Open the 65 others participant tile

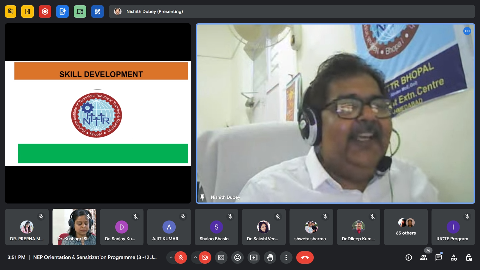tap(406, 227)
